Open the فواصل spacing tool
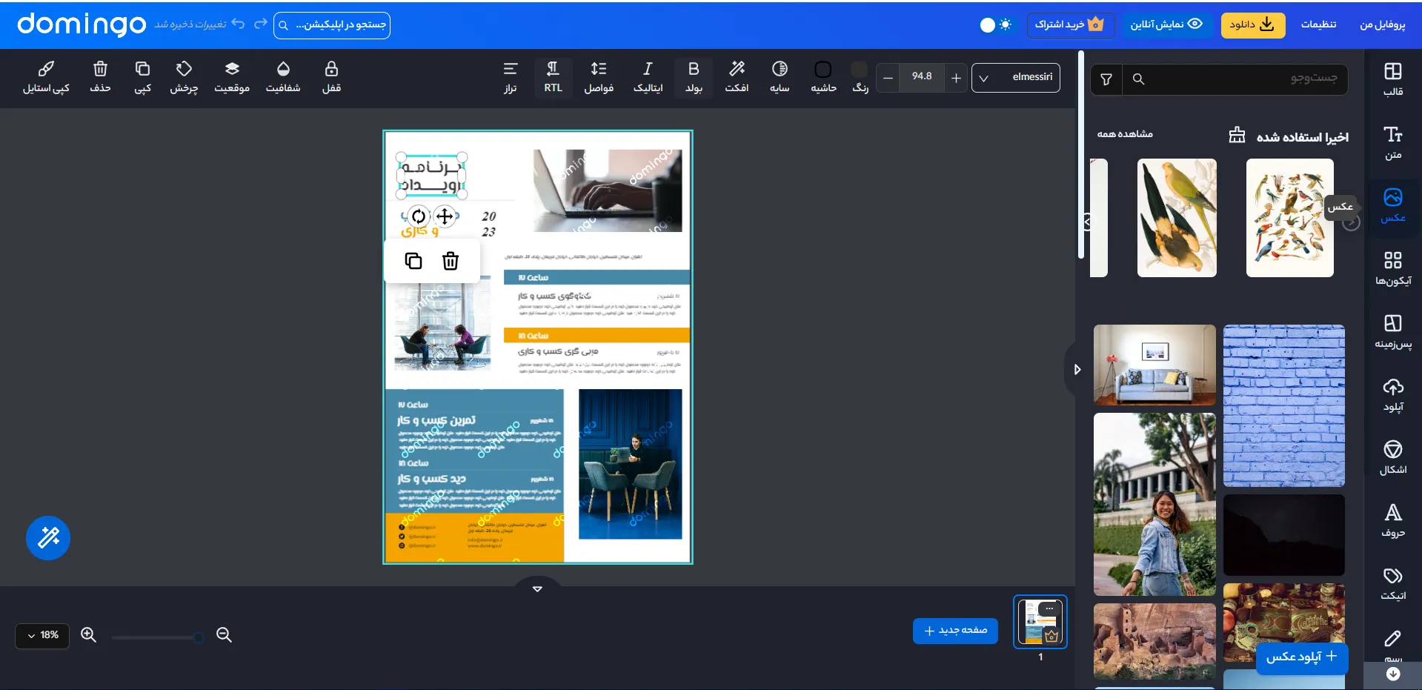 pyautogui.click(x=599, y=77)
